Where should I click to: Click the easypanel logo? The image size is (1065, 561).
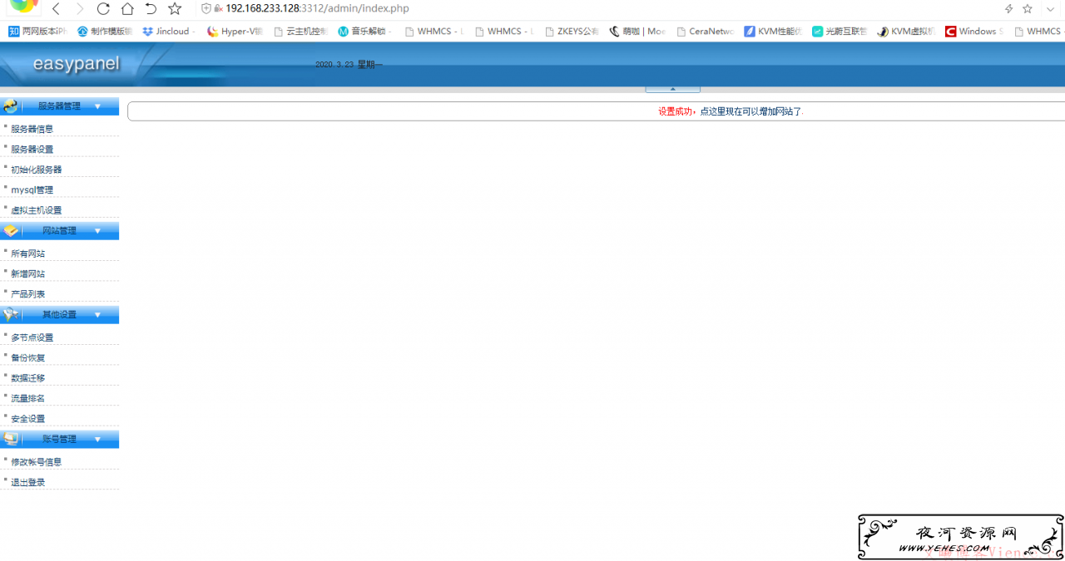pyautogui.click(x=76, y=64)
